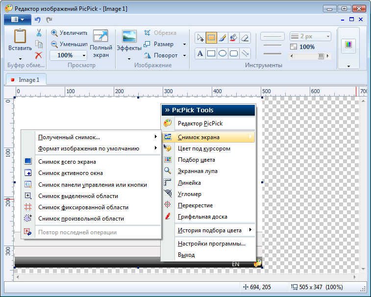
Task: Click the vertical scrollbar down arrow
Action: 363,269
